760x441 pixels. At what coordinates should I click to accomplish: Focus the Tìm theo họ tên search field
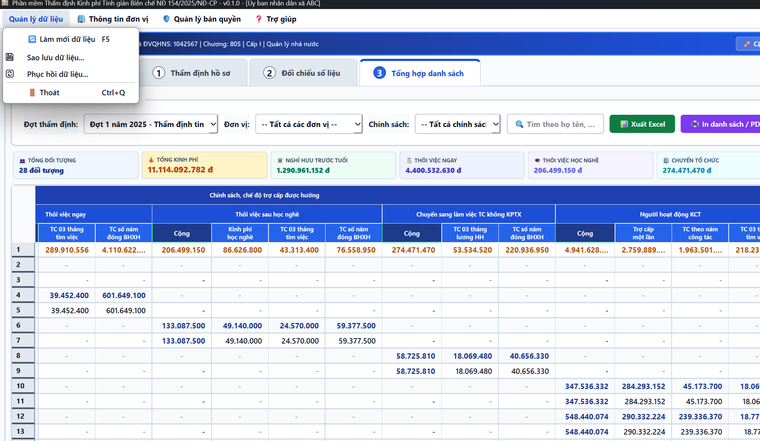point(555,124)
